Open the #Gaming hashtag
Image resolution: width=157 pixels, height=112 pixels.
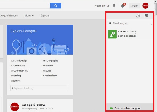16,76
